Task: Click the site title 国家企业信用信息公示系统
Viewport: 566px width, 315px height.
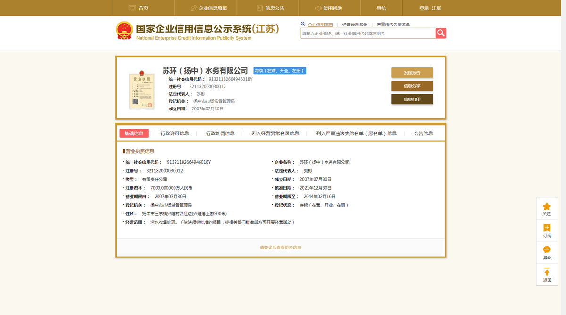Action: (x=193, y=29)
